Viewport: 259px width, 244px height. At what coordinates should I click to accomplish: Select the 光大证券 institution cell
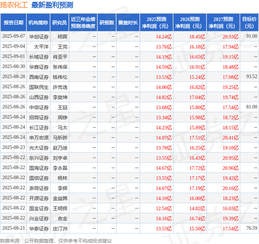[39, 148]
